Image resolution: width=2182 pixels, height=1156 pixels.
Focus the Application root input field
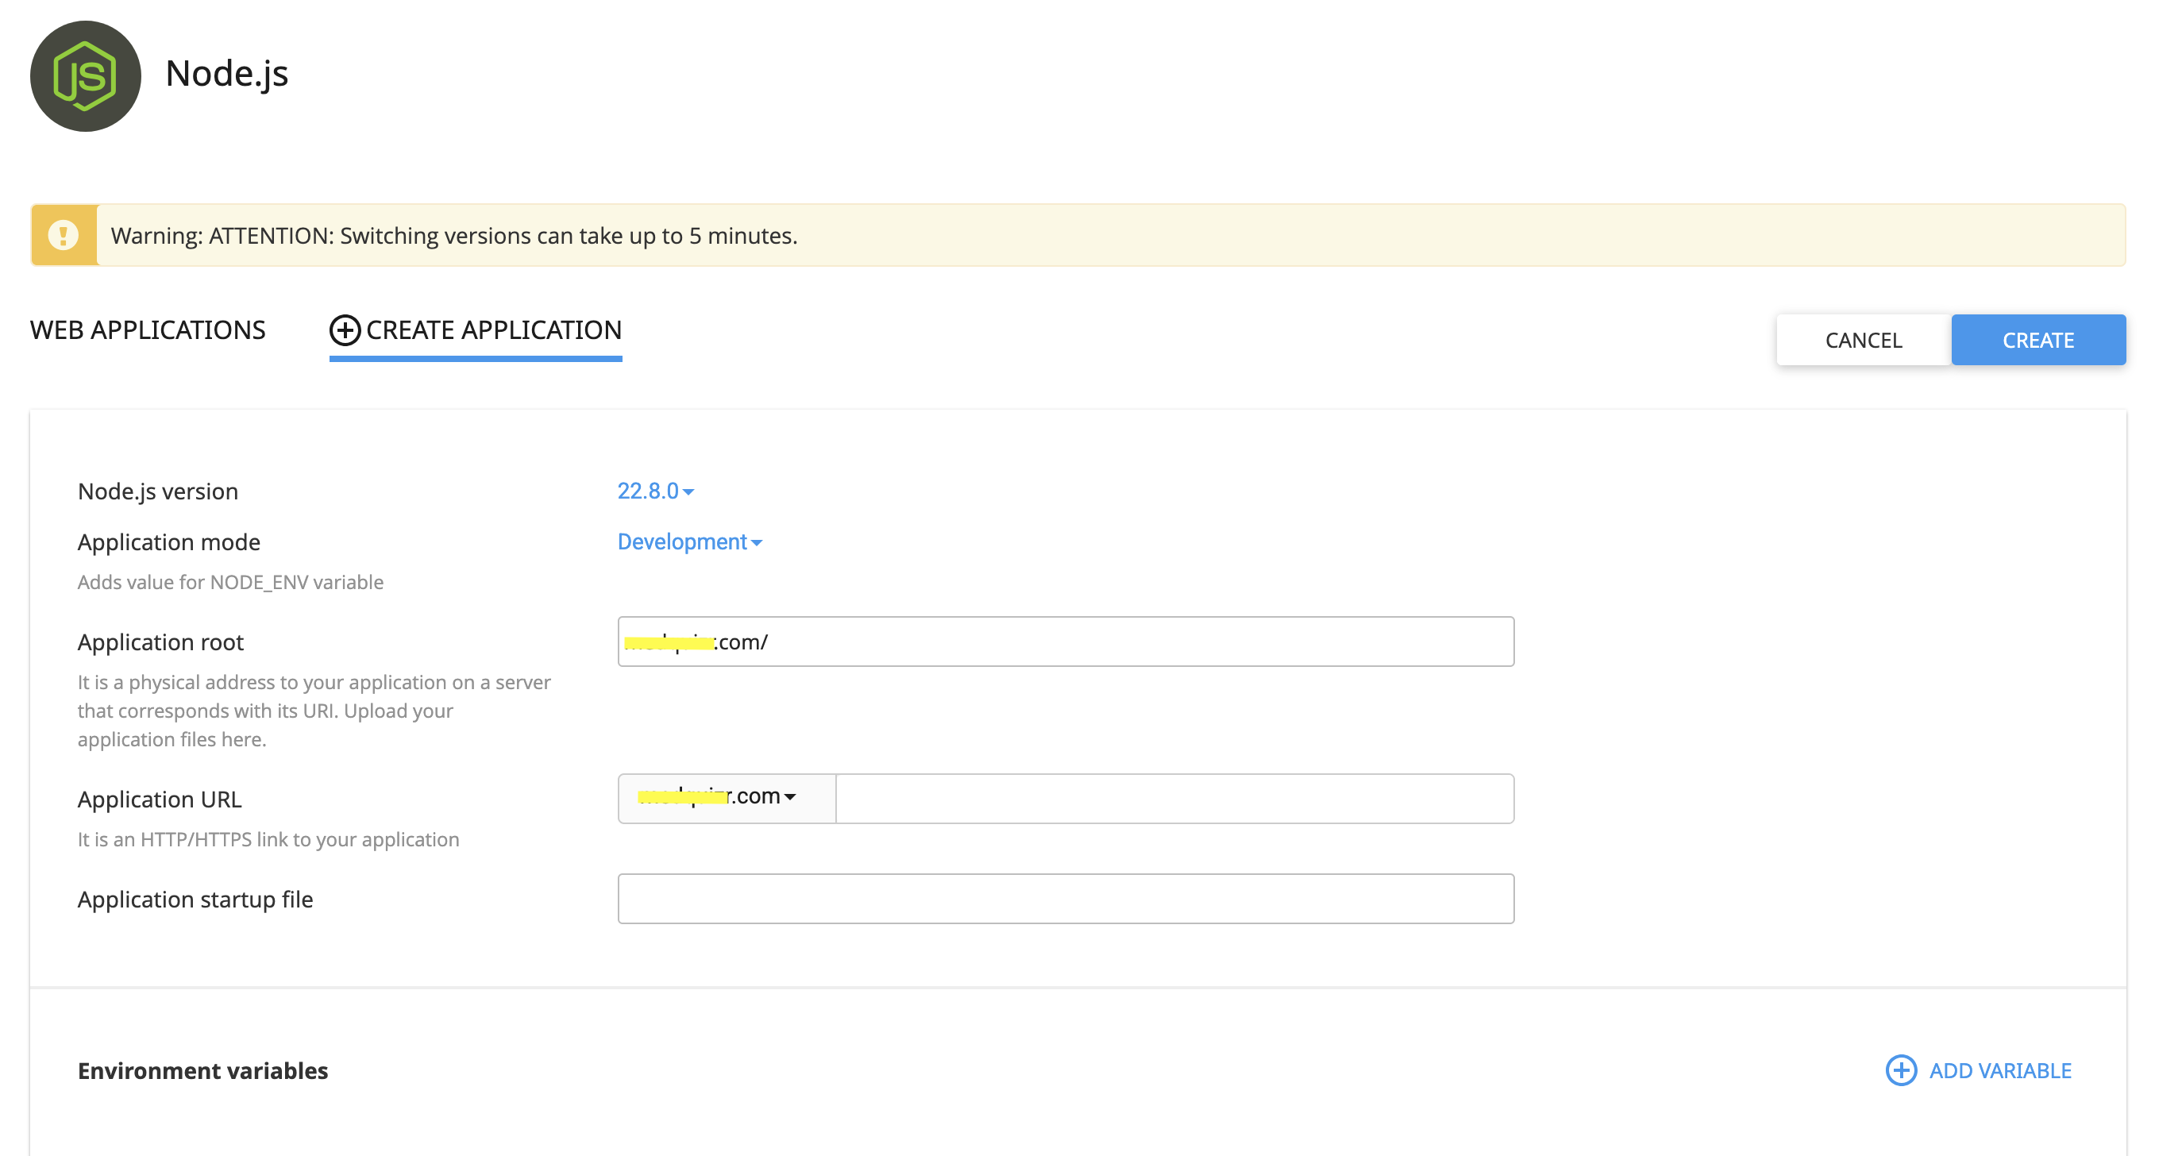pos(1066,641)
